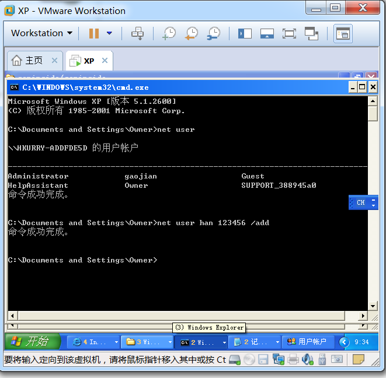The width and height of the screenshot is (386, 378).
Task: Take a snapshot of the VM
Action: [169, 33]
